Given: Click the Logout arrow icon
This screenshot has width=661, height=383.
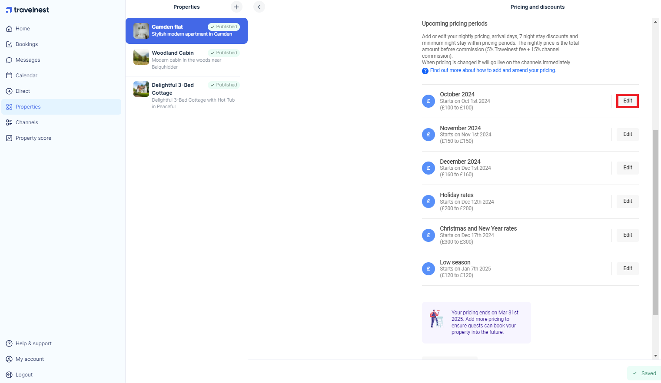Looking at the screenshot, I should coord(9,375).
